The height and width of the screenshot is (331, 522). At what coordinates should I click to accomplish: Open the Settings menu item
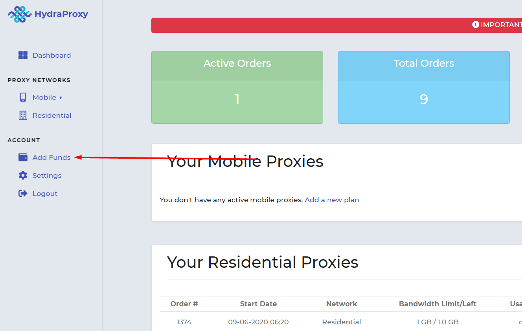pyautogui.click(x=47, y=176)
